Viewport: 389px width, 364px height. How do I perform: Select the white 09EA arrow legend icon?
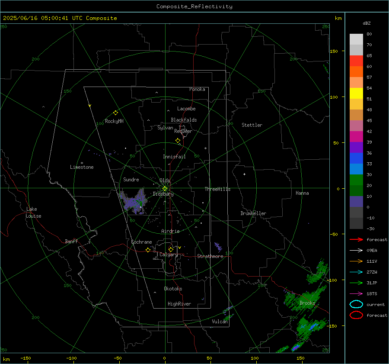pyautogui.click(x=356, y=250)
